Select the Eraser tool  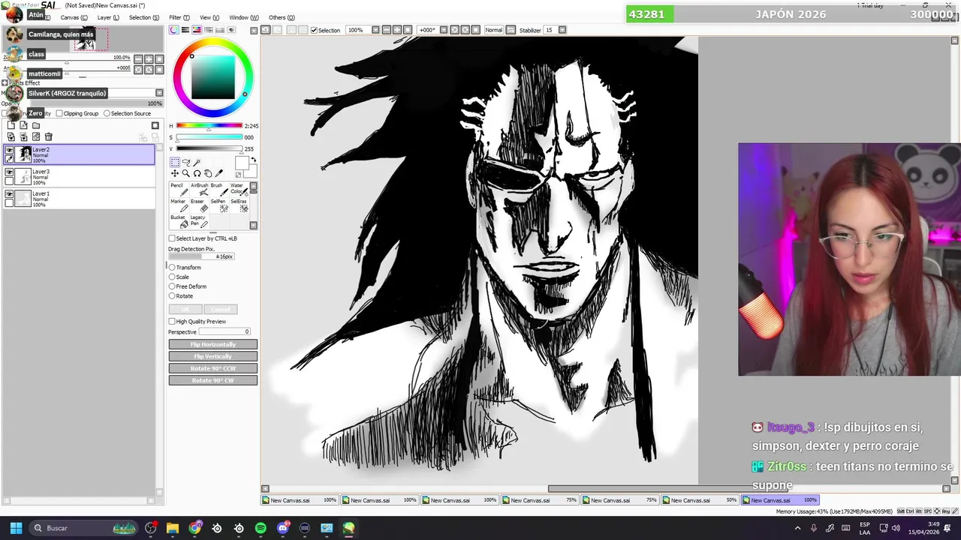tap(199, 205)
